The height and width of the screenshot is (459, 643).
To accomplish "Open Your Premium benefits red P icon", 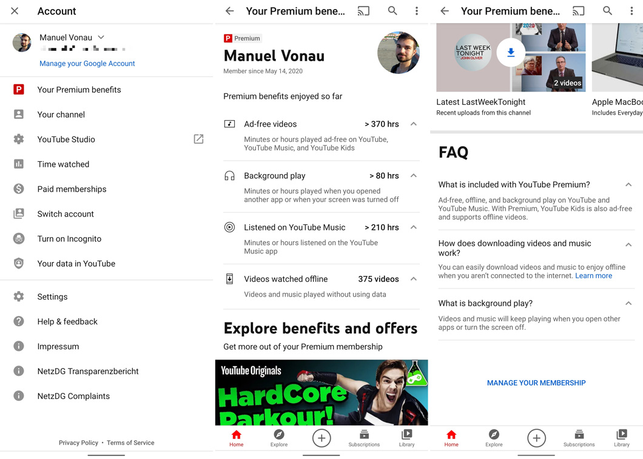I will coord(18,89).
